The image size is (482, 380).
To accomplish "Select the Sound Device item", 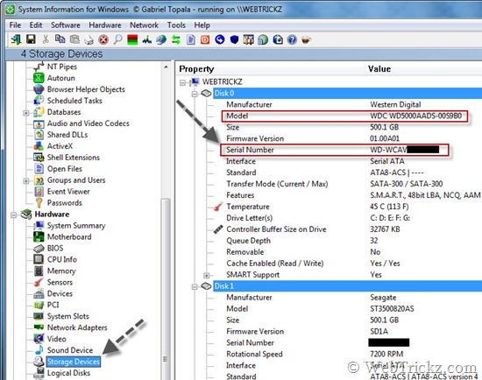I will [70, 350].
